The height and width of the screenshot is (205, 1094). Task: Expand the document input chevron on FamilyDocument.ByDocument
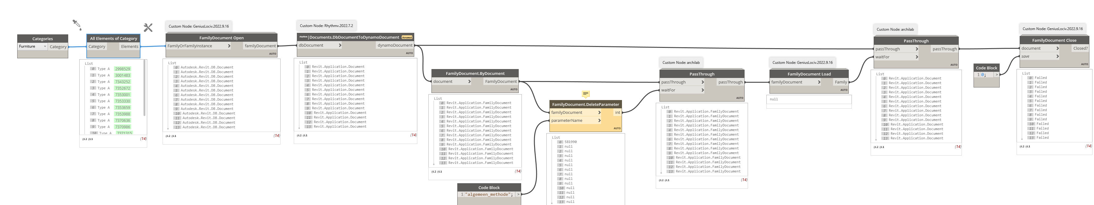coord(469,82)
